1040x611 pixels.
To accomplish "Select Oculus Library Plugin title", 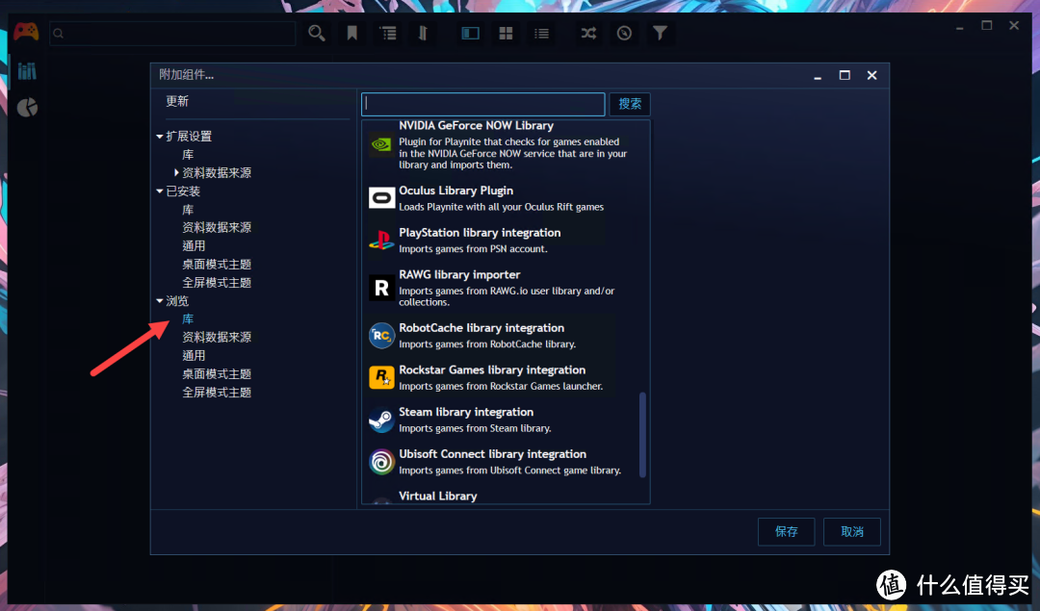I will pos(456,191).
